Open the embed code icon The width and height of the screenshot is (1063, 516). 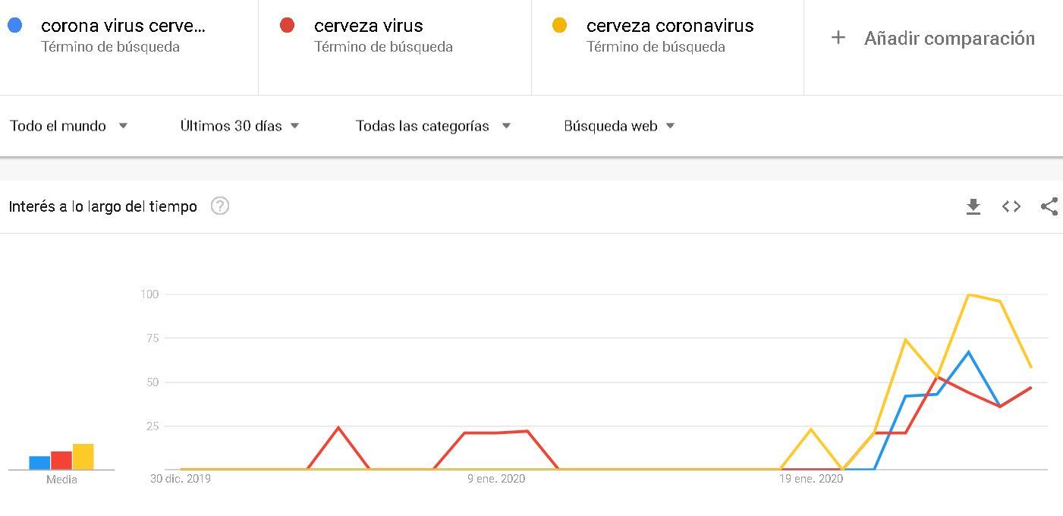coord(1011,206)
